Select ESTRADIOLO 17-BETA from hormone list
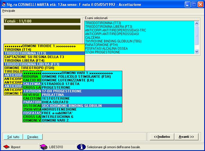 tap(82, 84)
